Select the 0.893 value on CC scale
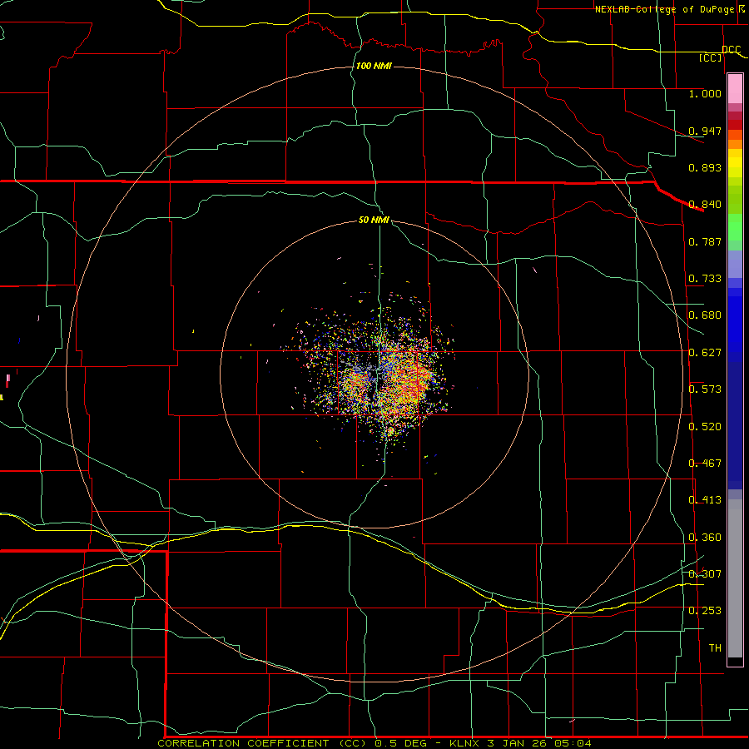Viewport: 749px width, 749px height. pyautogui.click(x=705, y=167)
